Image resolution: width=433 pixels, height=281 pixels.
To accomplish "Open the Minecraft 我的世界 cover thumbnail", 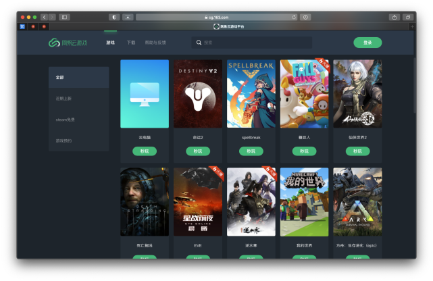I will click(304, 202).
